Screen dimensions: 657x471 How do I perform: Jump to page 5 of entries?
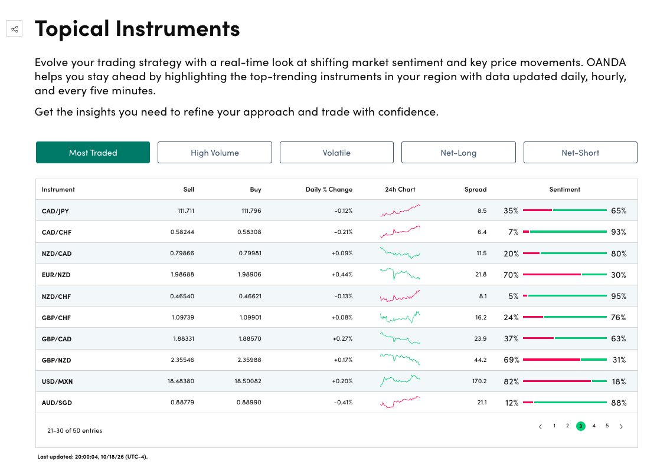[607, 426]
